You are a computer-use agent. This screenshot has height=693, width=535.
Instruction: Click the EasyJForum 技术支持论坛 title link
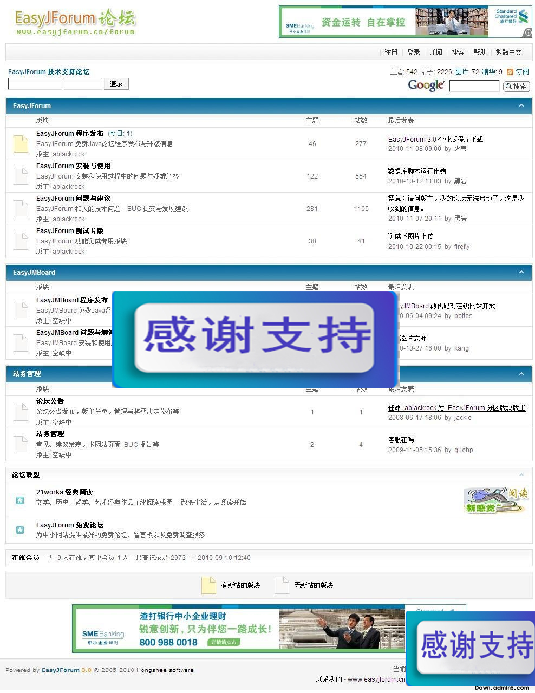pyautogui.click(x=49, y=72)
